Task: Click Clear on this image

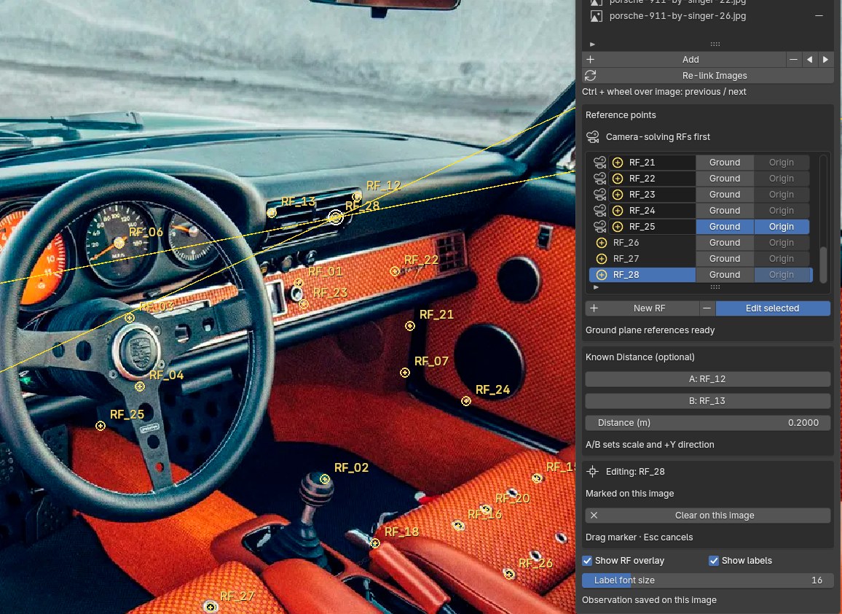Action: [708, 515]
